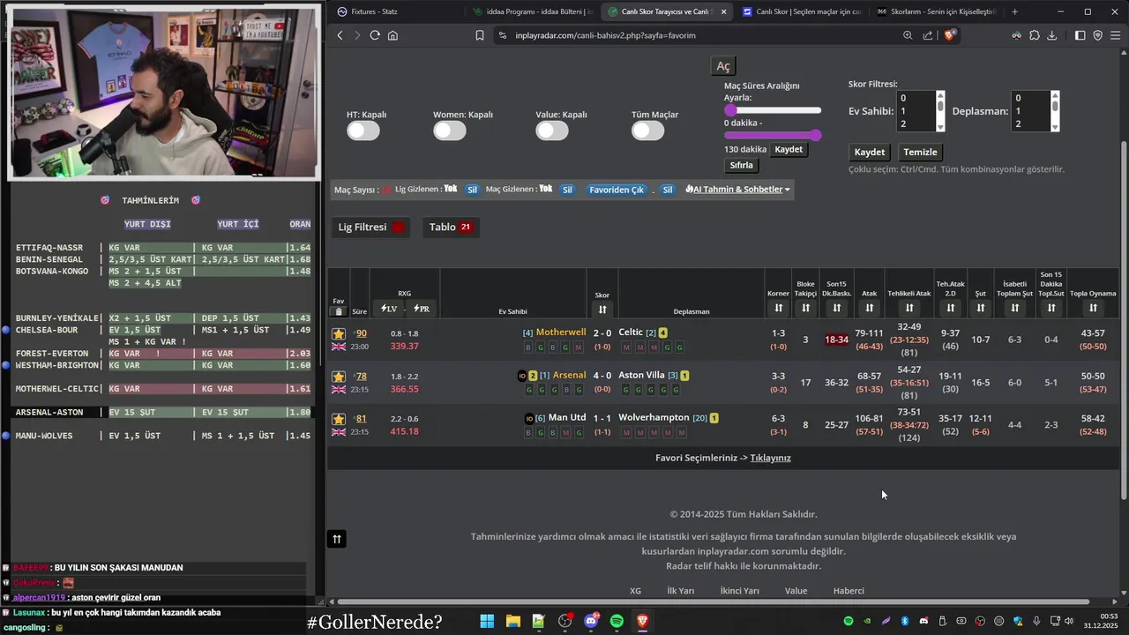Open the browser home page icon
This screenshot has height=635, width=1129.
coord(393,35)
